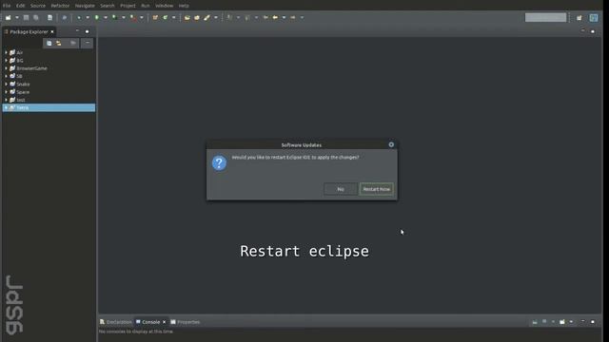Click the Last Edit Location icon
The width and height of the screenshot is (609, 342).
(x=265, y=17)
